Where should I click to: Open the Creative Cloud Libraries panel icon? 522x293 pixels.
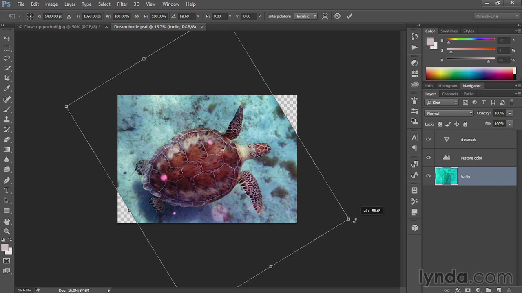tap(414, 85)
